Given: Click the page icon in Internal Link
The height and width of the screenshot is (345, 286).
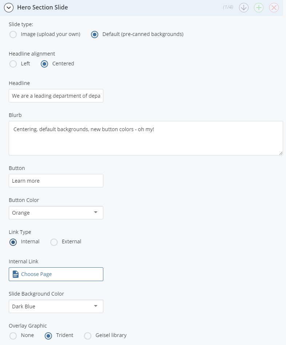Looking at the screenshot, I should pyautogui.click(x=15, y=274).
